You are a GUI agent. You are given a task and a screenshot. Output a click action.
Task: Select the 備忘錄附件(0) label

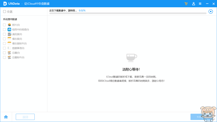coord(19,44)
